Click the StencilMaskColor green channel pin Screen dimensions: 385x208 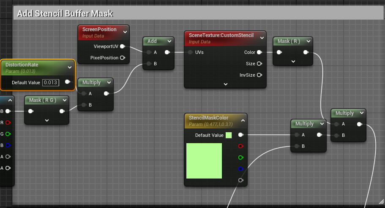pyautogui.click(x=240, y=157)
